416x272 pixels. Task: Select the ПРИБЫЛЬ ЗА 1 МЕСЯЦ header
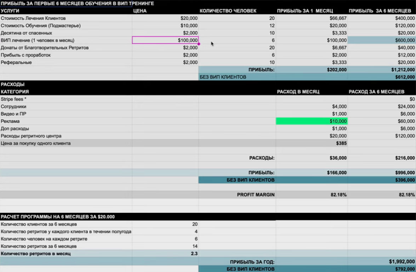pos(312,11)
